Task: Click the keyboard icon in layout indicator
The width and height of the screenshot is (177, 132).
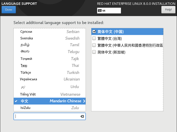Action: coord(100,11)
